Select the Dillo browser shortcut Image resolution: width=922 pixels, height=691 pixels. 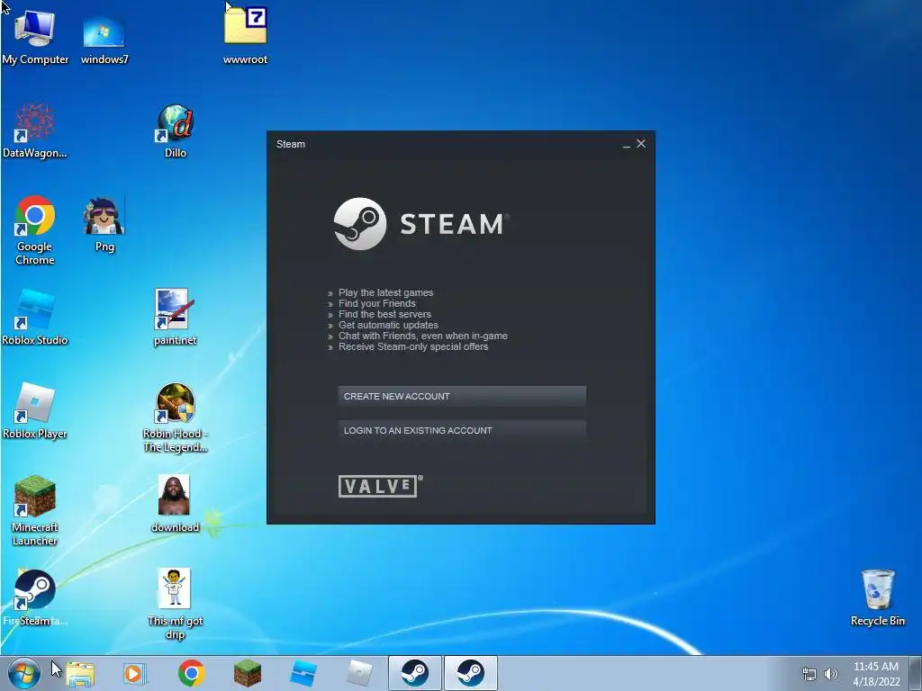point(176,131)
